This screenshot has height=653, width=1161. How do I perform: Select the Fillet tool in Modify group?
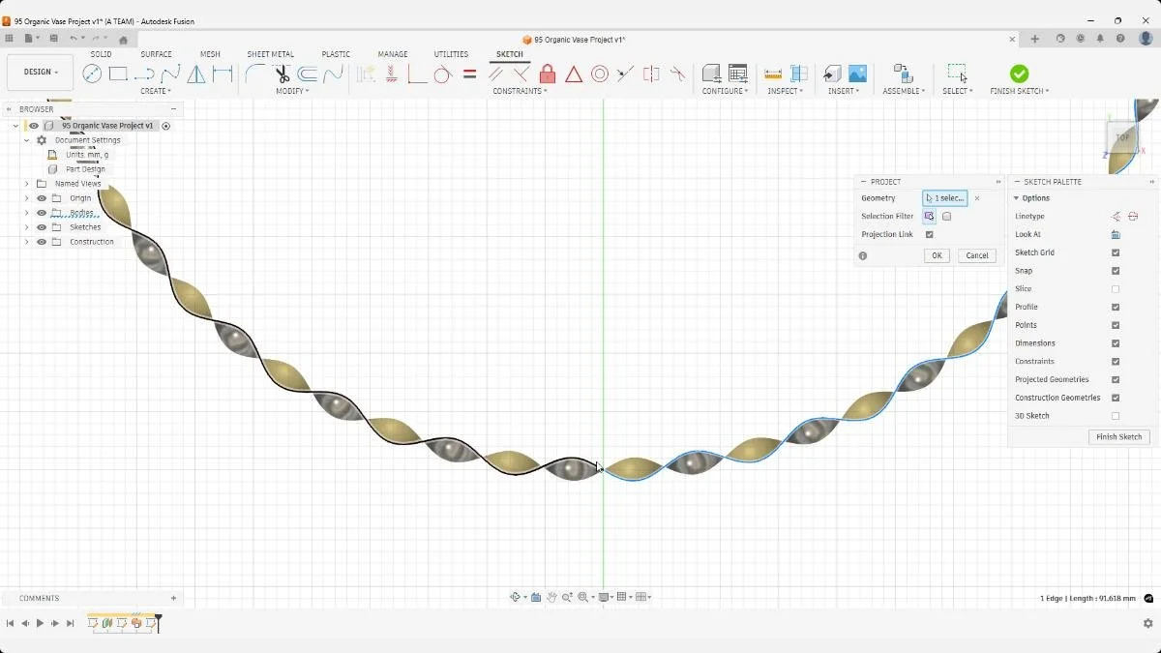tap(253, 74)
